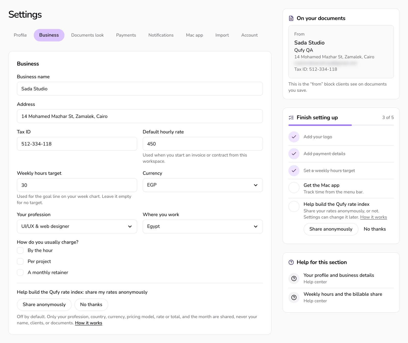
Task: Click Share anonymously in the Business form
Action: (x=44, y=304)
